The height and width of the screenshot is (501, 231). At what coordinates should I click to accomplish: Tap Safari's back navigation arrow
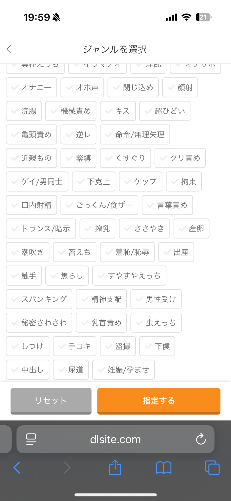(17, 467)
